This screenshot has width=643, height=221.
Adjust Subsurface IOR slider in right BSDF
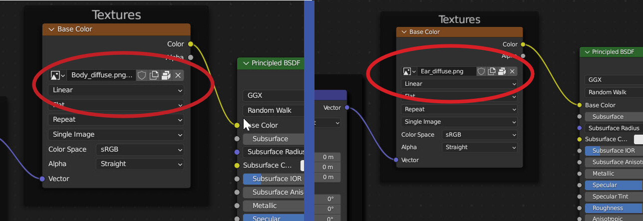coord(614,151)
